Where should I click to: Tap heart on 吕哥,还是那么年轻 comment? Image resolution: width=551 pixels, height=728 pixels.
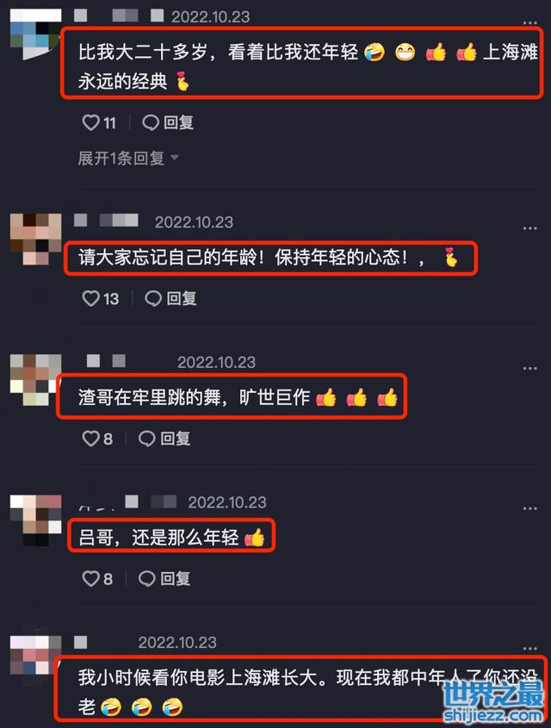(x=90, y=578)
